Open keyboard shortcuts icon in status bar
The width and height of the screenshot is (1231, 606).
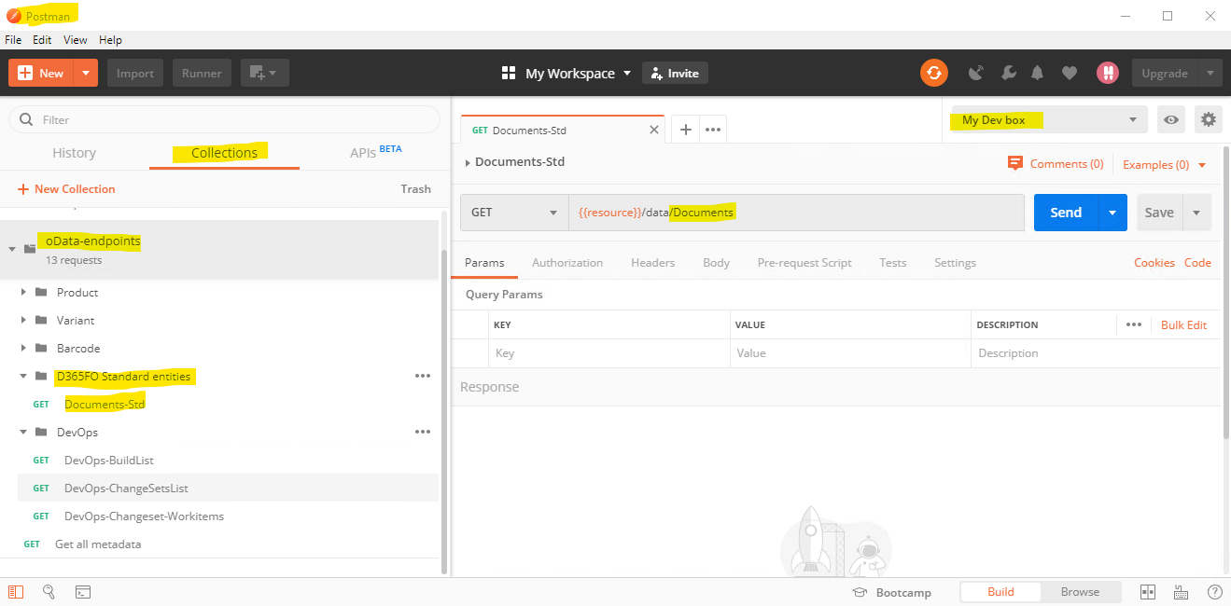1181,592
